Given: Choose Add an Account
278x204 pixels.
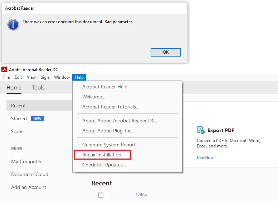Looking at the screenshot, I should pos(29,187).
